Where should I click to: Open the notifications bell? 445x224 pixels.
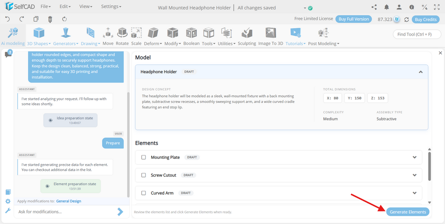[386, 7]
